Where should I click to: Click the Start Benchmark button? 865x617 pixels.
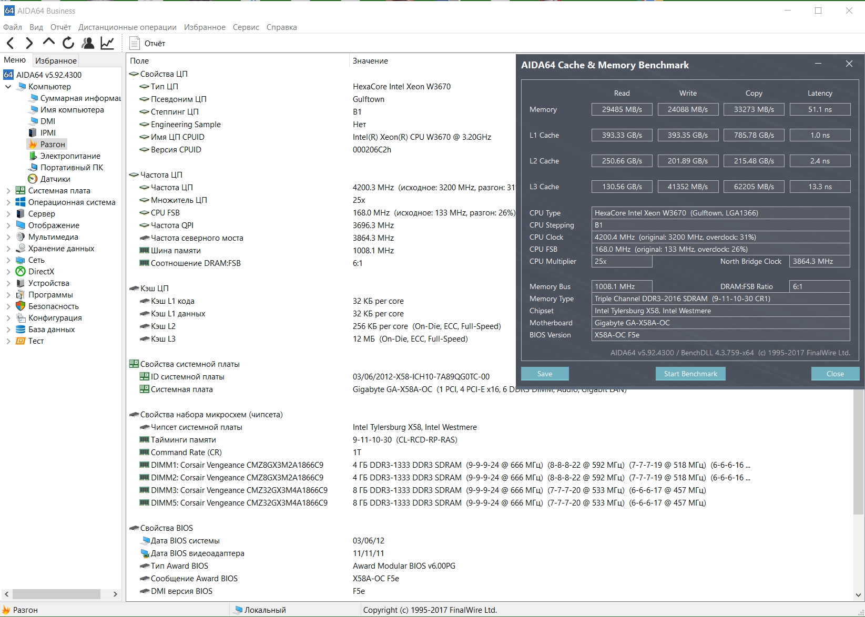pyautogui.click(x=690, y=374)
